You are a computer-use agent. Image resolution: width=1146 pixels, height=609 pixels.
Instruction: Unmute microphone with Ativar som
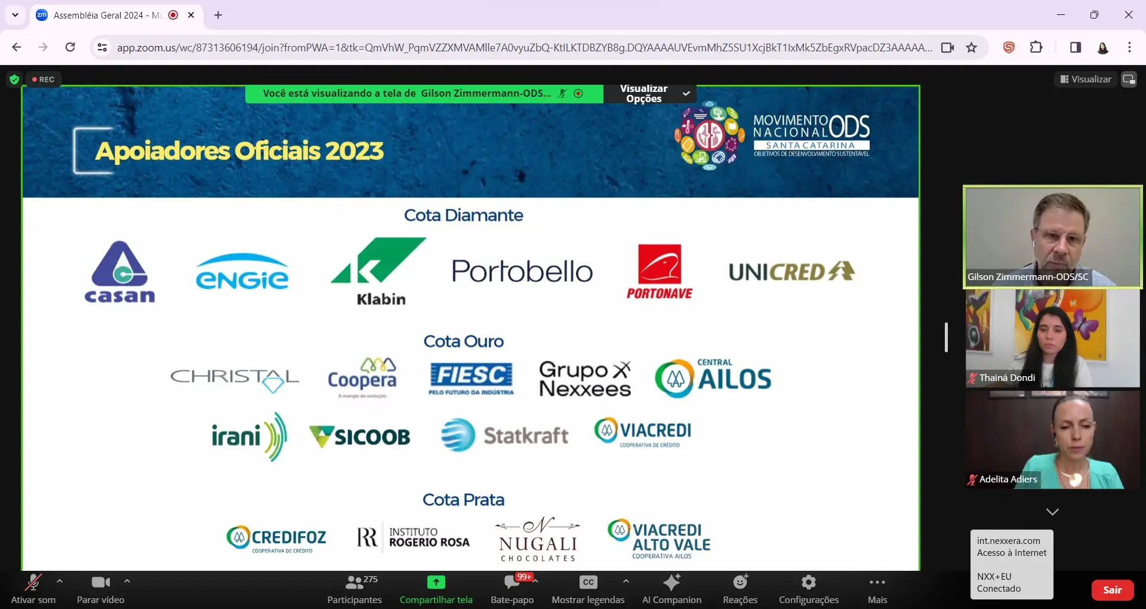(33, 589)
